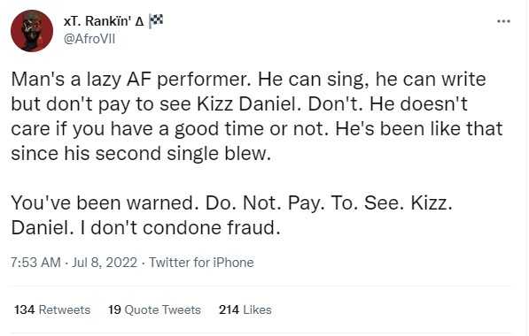The height and width of the screenshot is (336, 529).
Task: View the 134 Retweets list
Action: [x=52, y=309]
